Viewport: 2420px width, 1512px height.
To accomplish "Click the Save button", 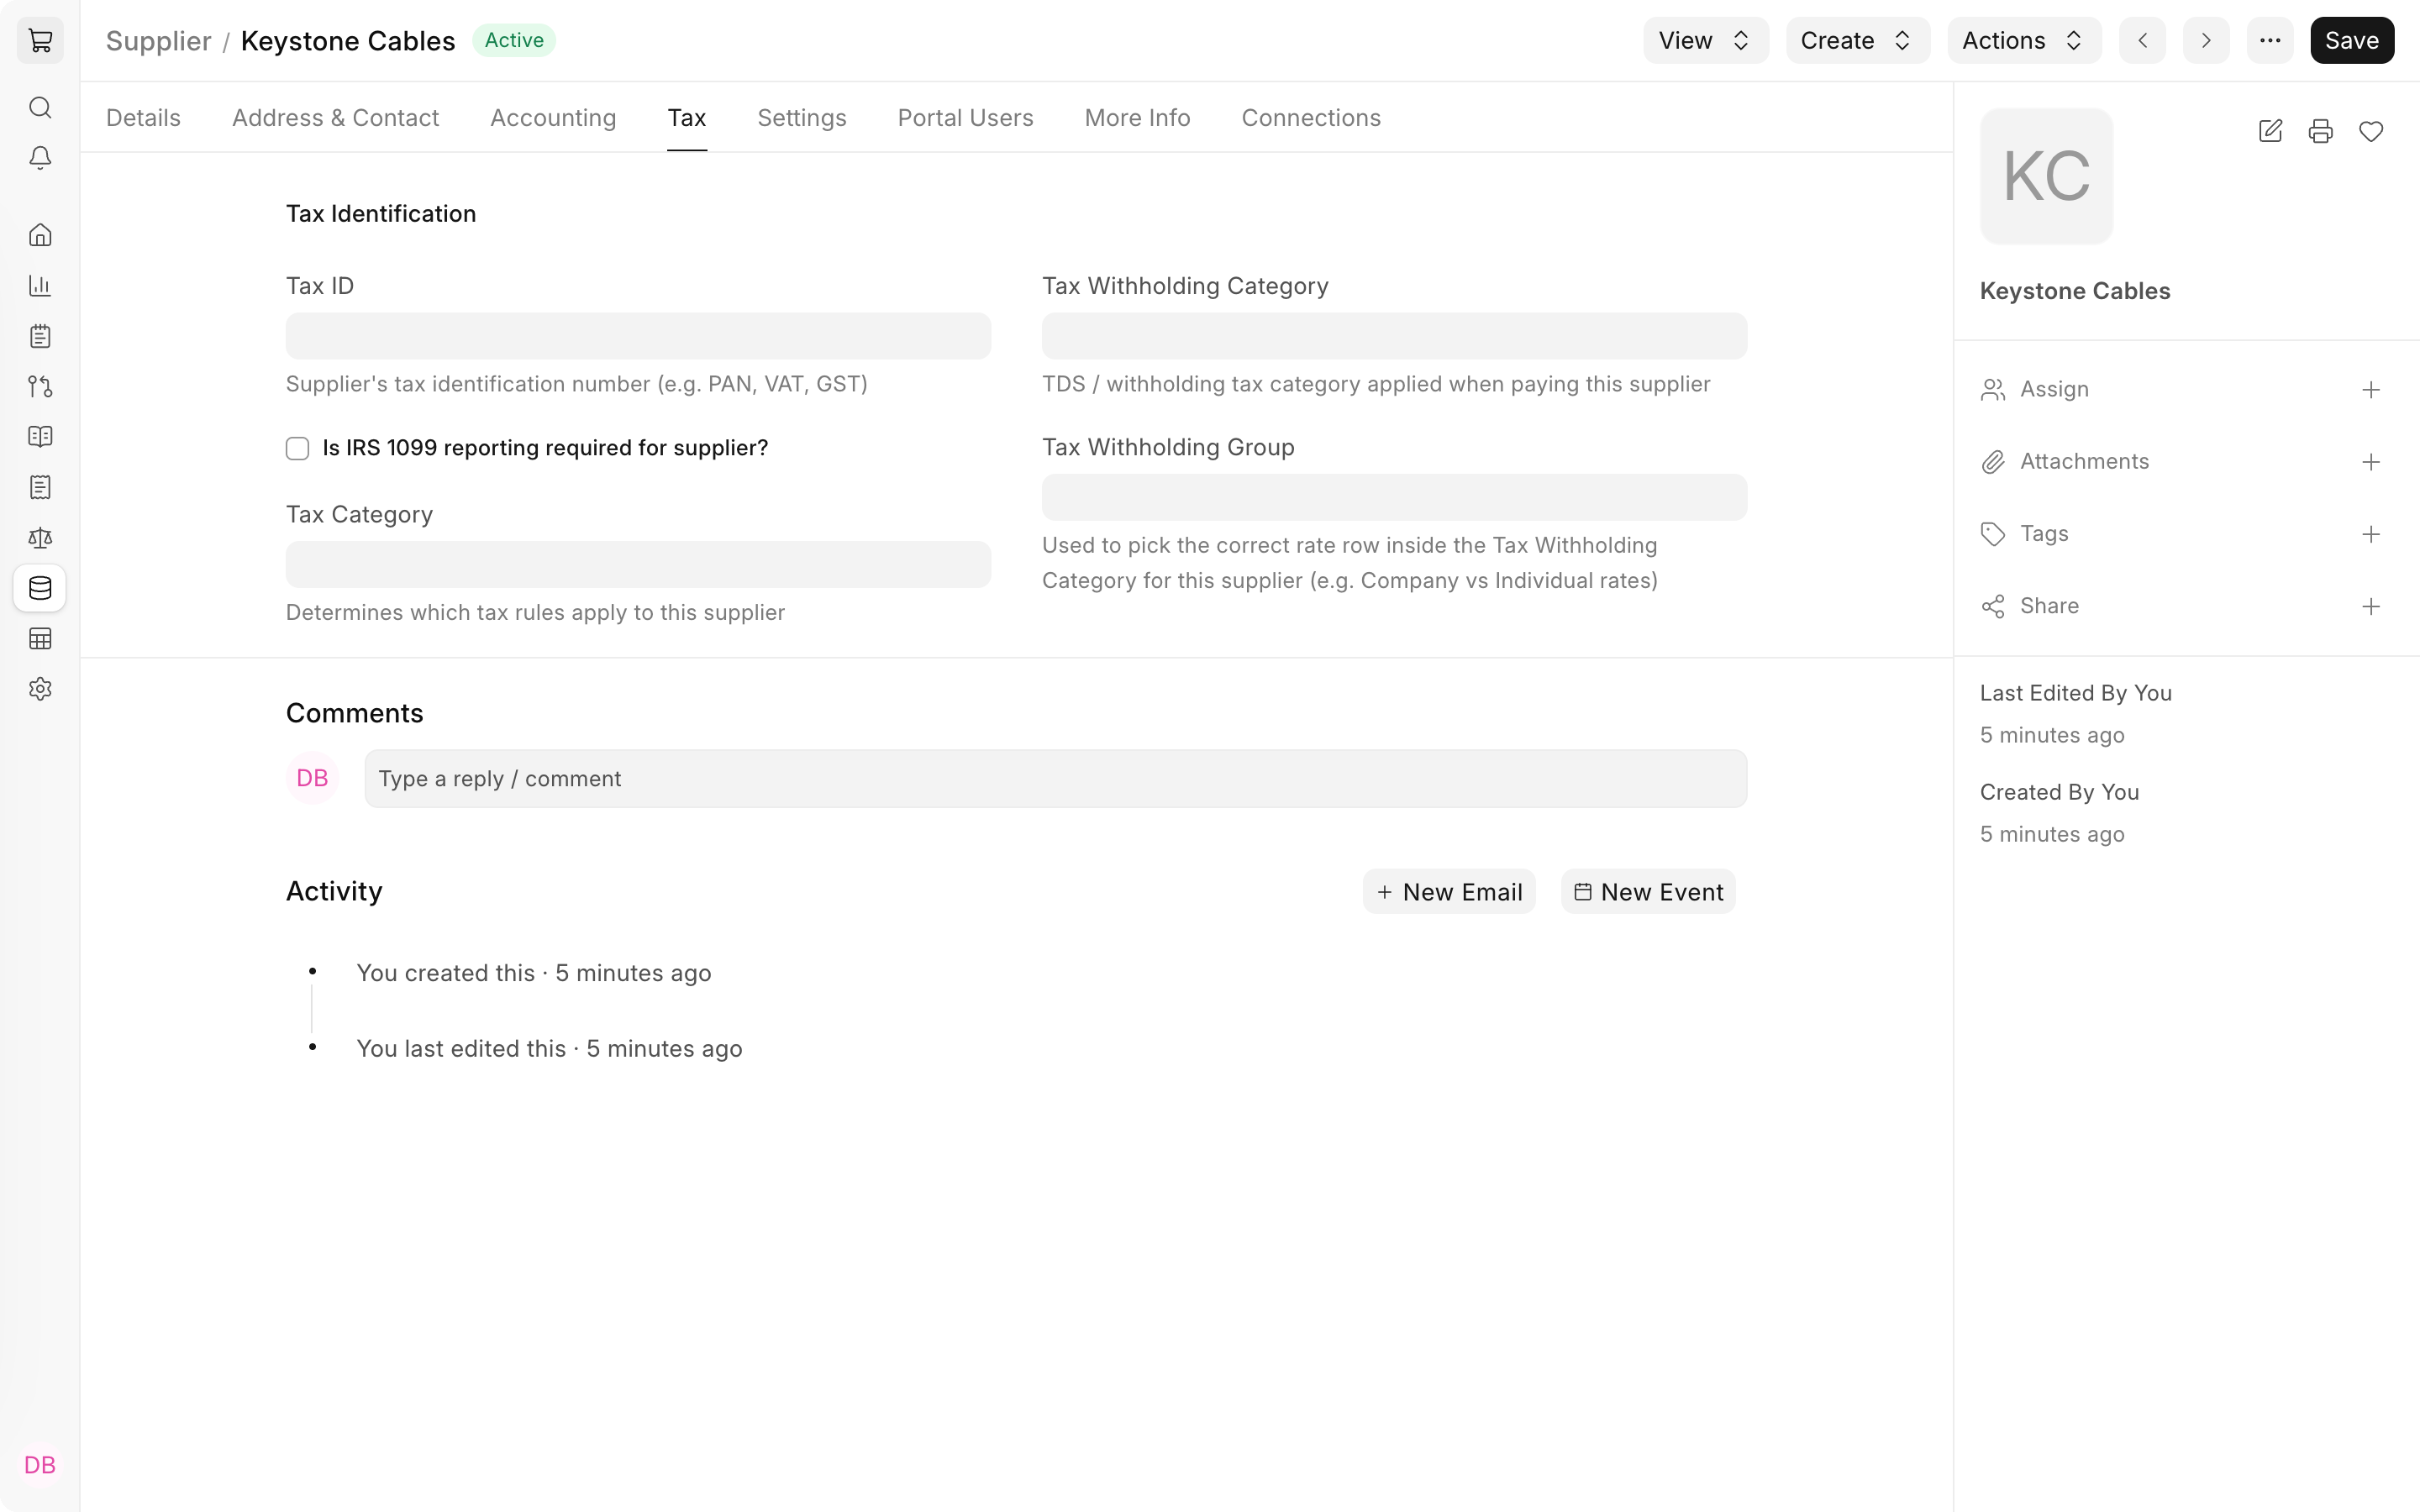I will (x=2352, y=41).
